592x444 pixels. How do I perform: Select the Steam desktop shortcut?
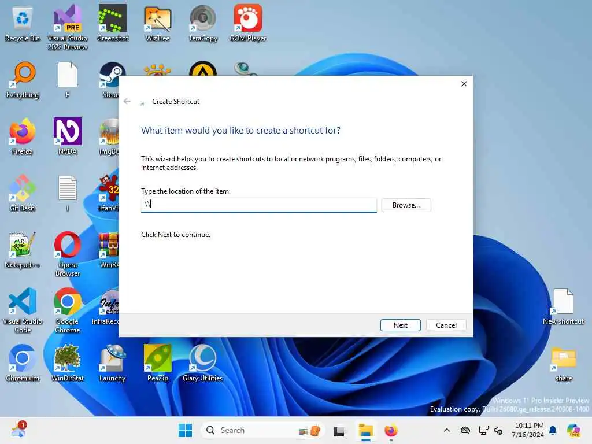(109, 80)
